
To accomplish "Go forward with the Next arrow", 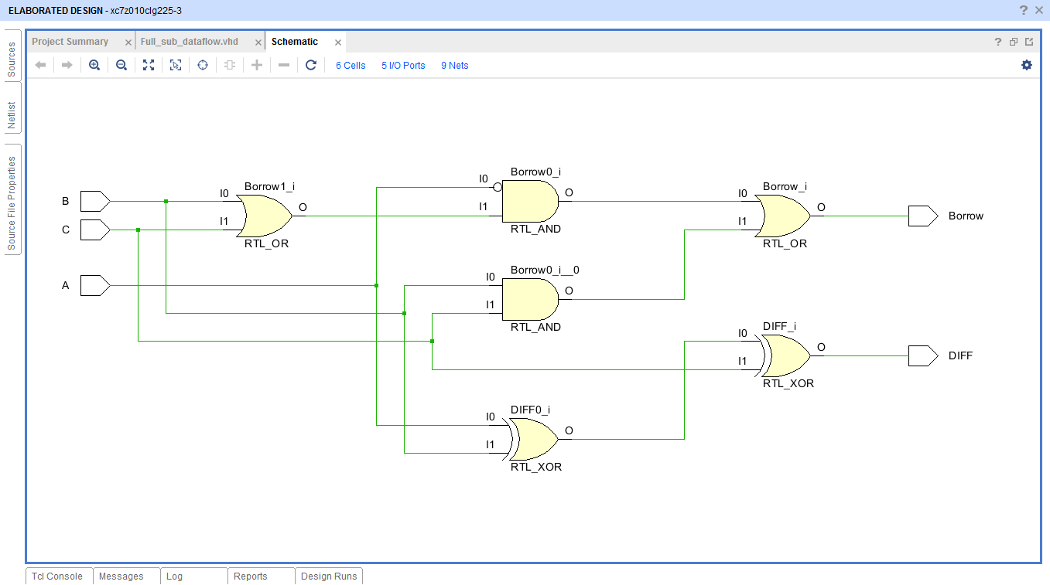I will 67,66.
